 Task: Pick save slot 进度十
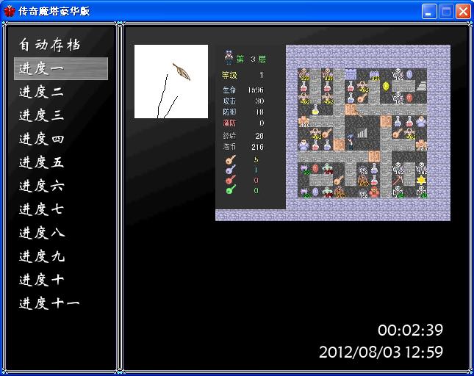click(x=61, y=280)
